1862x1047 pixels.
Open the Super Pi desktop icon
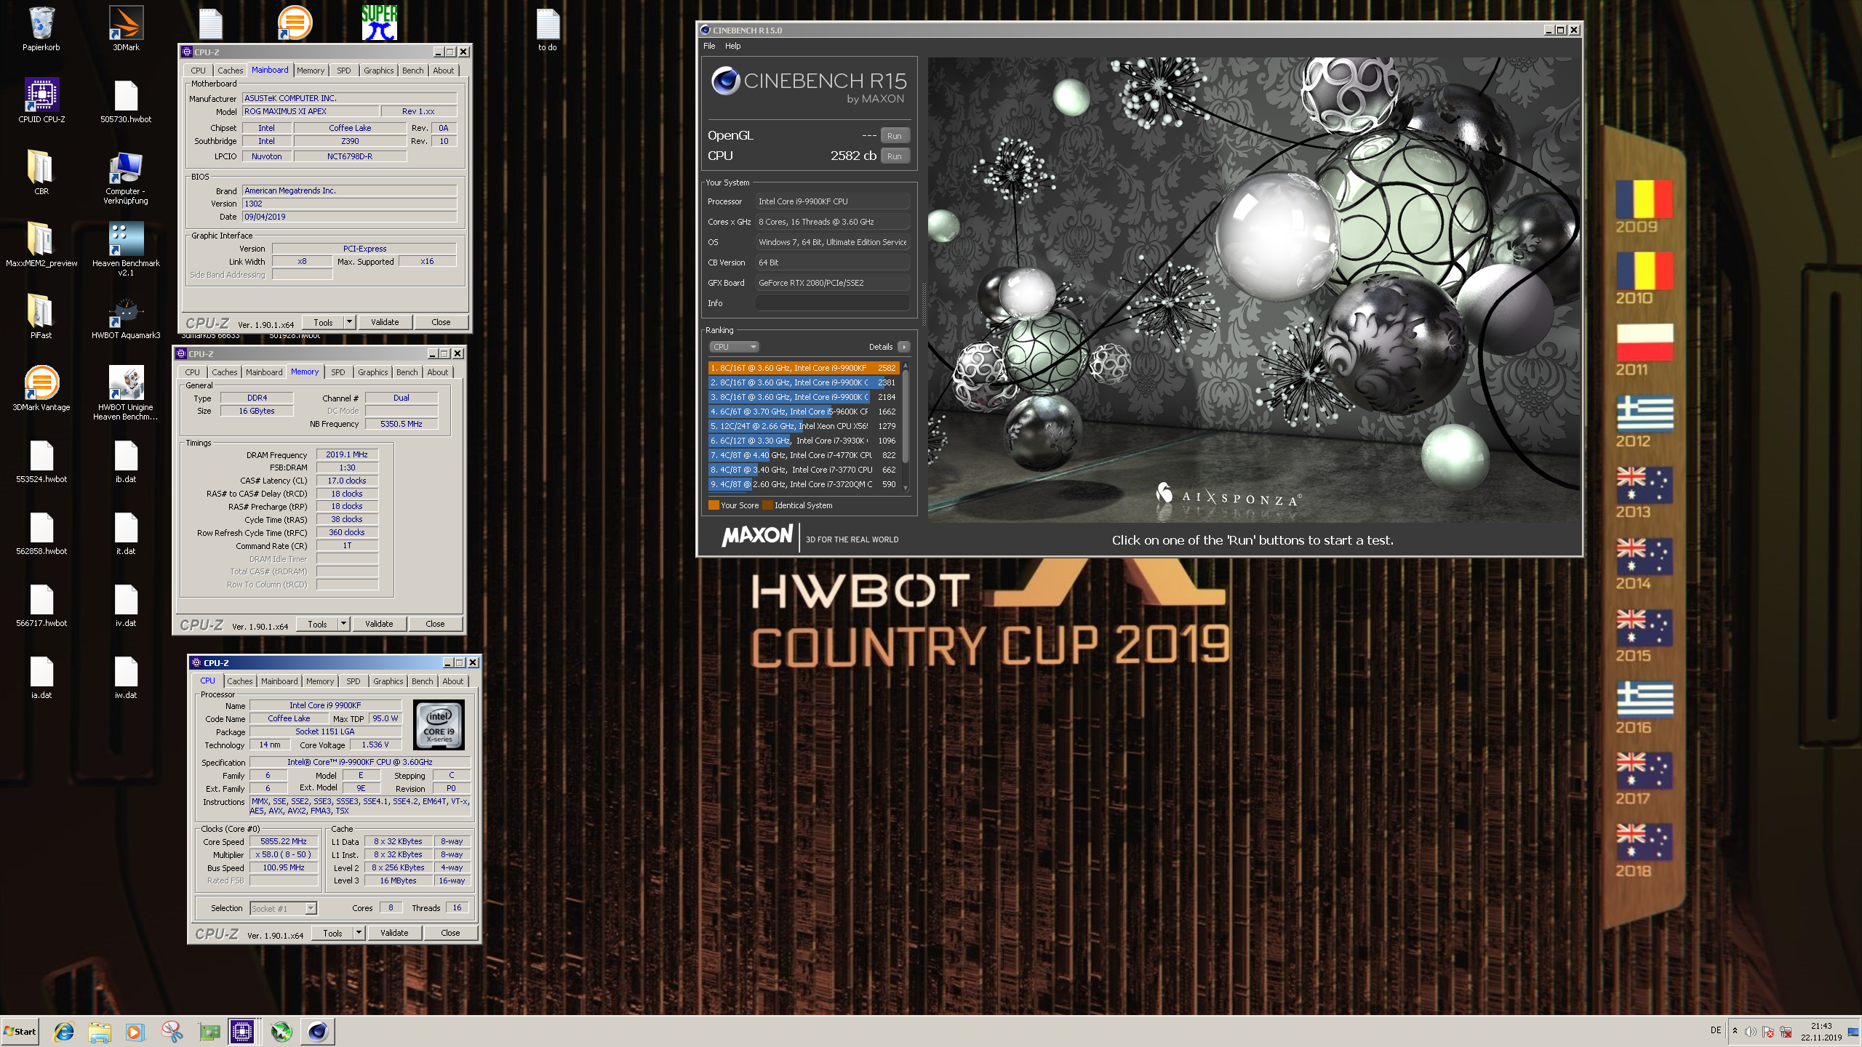point(380,23)
